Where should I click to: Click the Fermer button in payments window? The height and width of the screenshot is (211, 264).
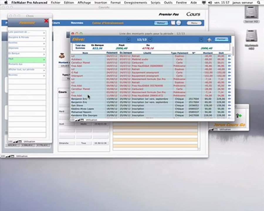pos(221,39)
